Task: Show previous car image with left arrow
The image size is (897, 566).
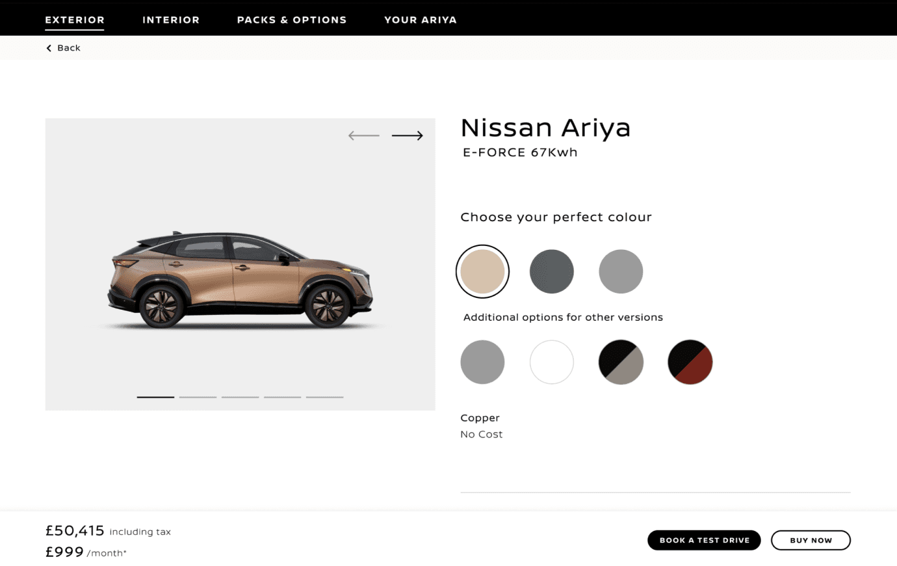Action: click(364, 135)
